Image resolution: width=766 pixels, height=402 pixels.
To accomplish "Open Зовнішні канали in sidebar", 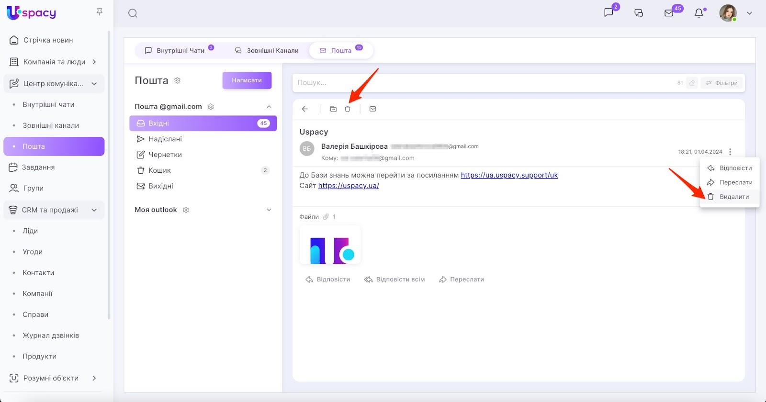I will point(54,125).
